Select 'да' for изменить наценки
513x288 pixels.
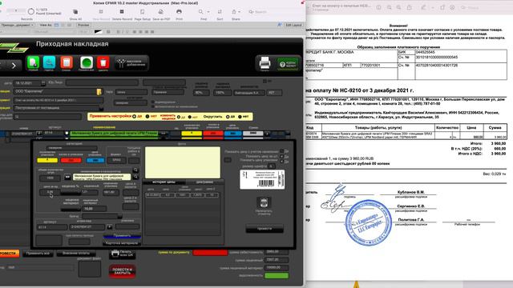pos(179,117)
